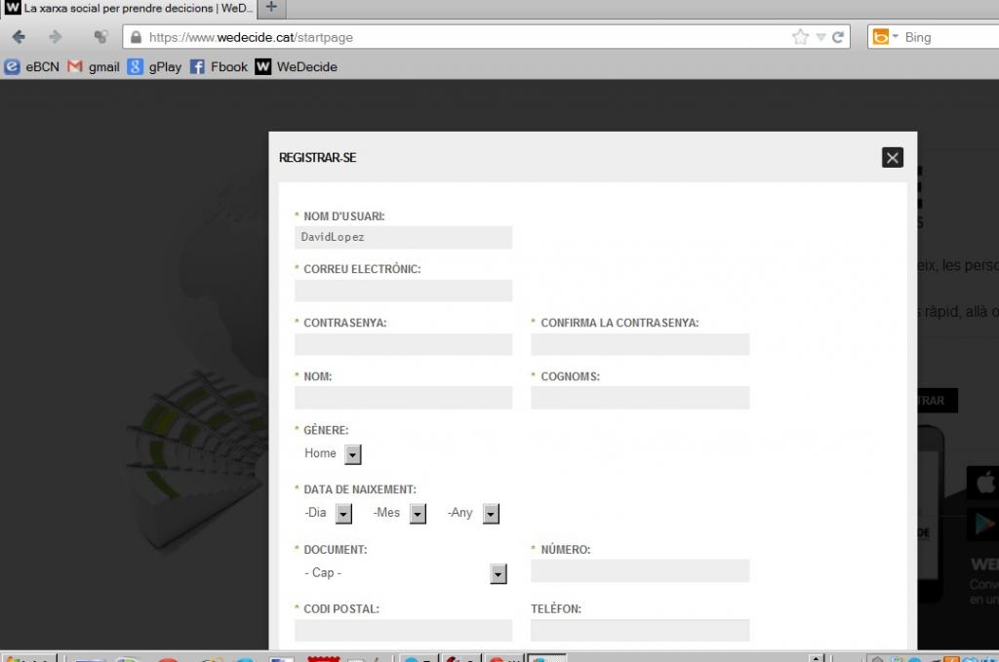This screenshot has height=662, width=999.
Task: Open the gPlay bookmark
Action: [154, 67]
